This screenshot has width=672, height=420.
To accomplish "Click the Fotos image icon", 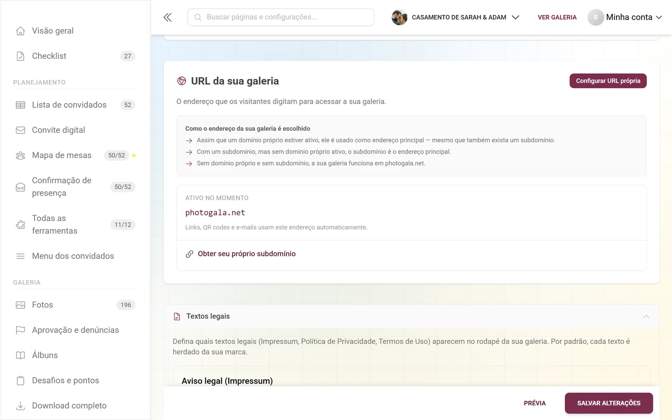I will coord(21,305).
